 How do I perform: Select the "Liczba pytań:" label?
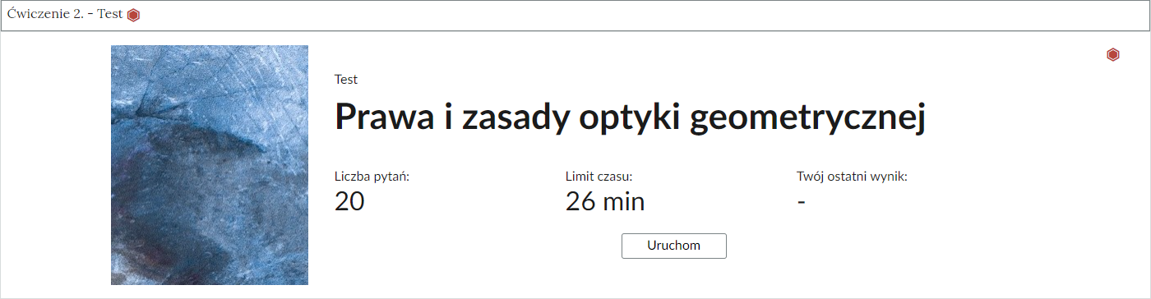point(372,177)
